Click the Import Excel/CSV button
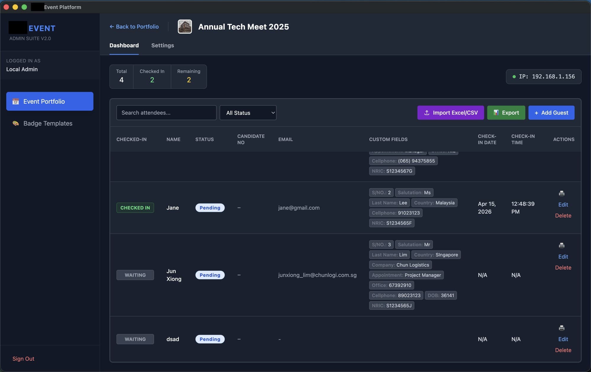Screen dimensions: 591x372 [451, 113]
